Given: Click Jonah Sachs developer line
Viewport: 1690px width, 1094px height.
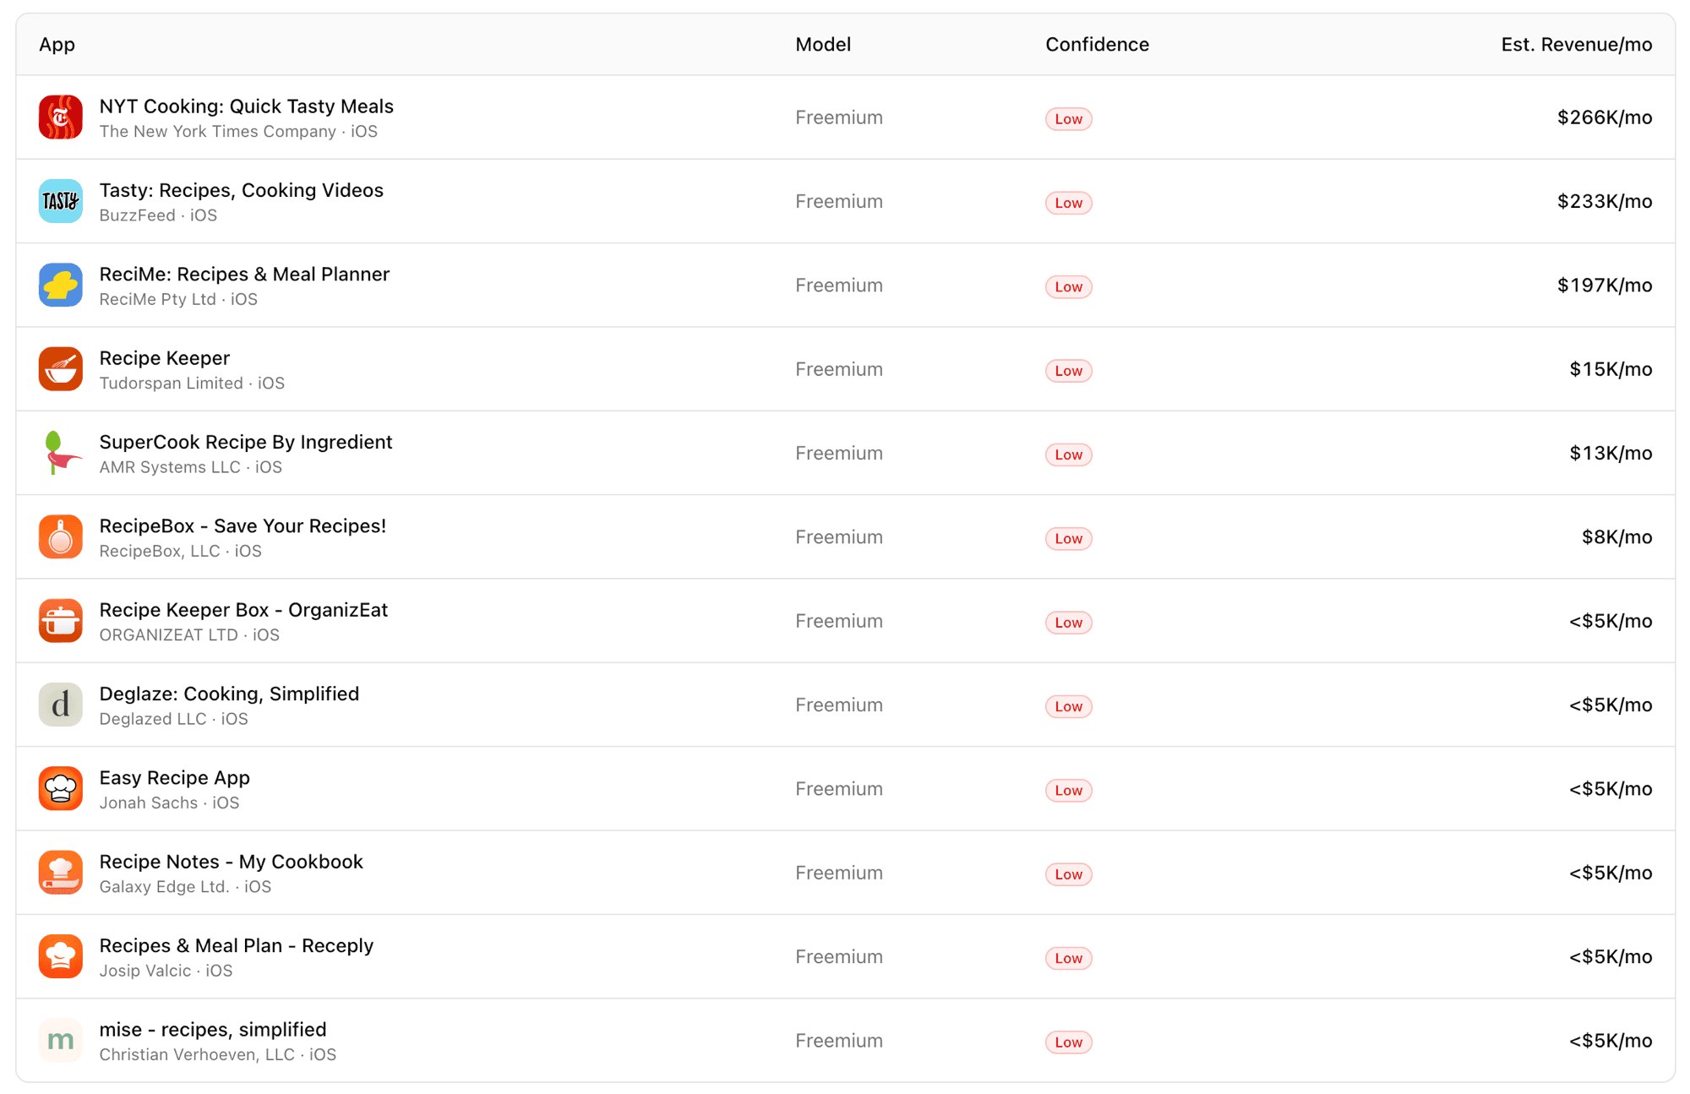Looking at the screenshot, I should coord(170,803).
